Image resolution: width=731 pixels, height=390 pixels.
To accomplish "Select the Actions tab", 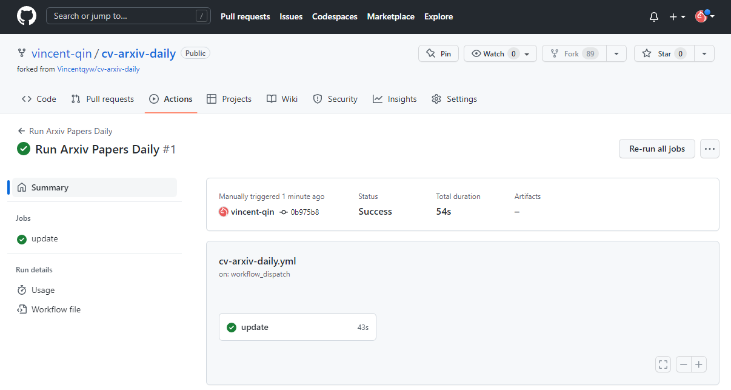I will point(171,99).
